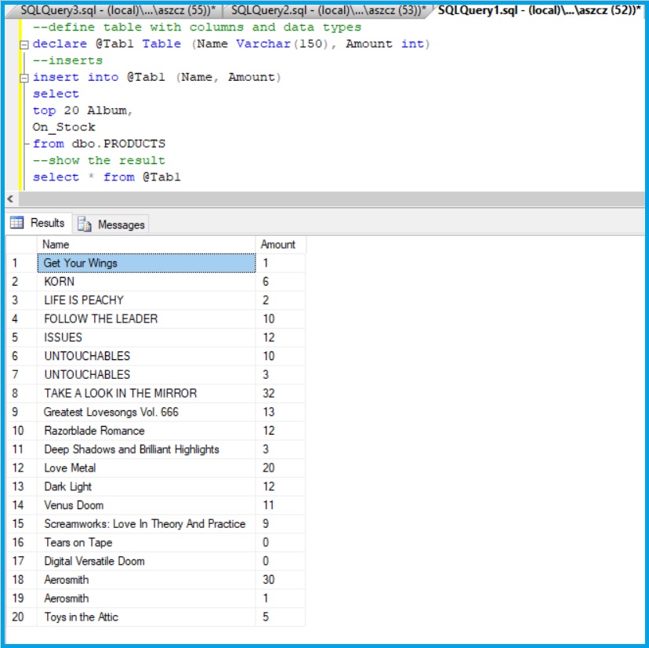Open the Messages tab

(120, 224)
